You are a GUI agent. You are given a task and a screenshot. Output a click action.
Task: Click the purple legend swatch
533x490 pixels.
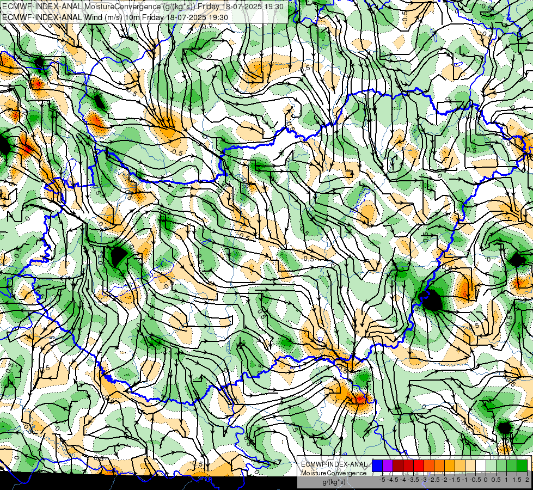(388, 465)
